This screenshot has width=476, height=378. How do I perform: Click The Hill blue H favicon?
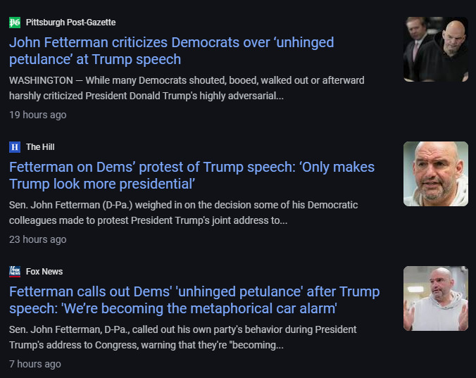point(15,147)
